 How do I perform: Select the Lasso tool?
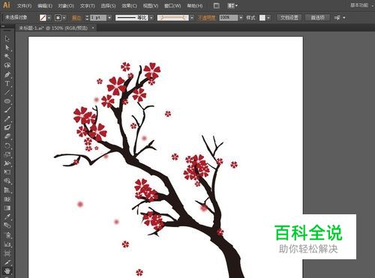(7, 65)
